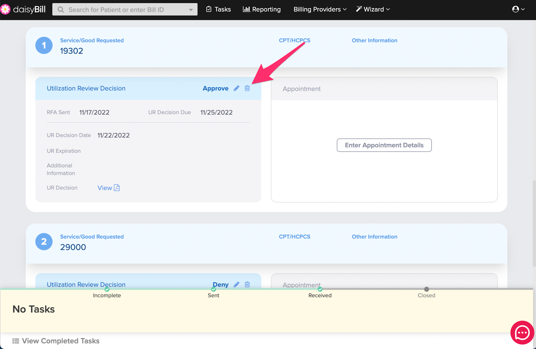Viewport: 536px width, 349px height.
Task: Click the Deny decision label
Action: tap(220, 284)
